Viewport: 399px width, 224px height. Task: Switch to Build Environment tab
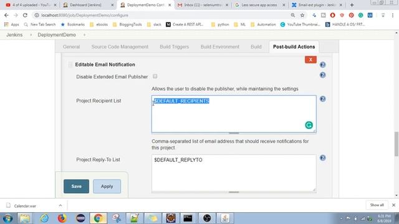coord(220,47)
